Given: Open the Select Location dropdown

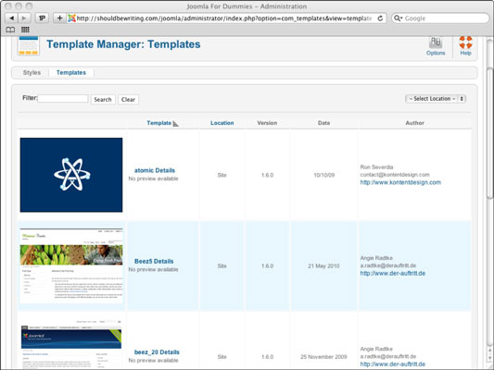Looking at the screenshot, I should [436, 99].
